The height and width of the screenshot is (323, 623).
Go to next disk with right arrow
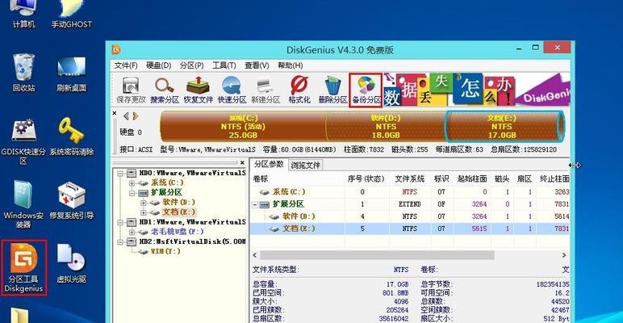coord(136,116)
